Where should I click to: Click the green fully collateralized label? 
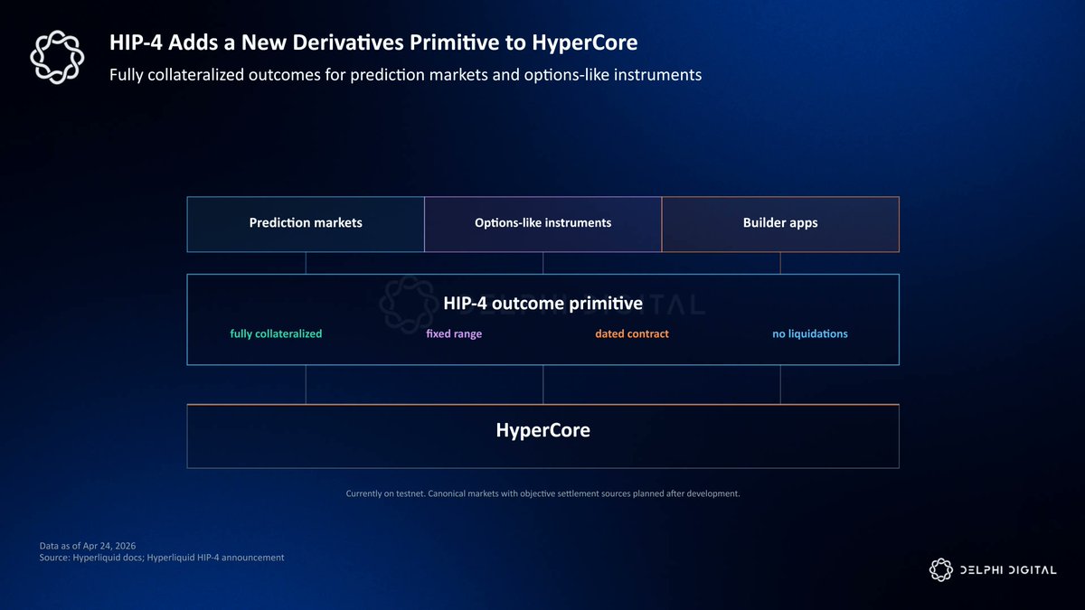click(x=276, y=334)
